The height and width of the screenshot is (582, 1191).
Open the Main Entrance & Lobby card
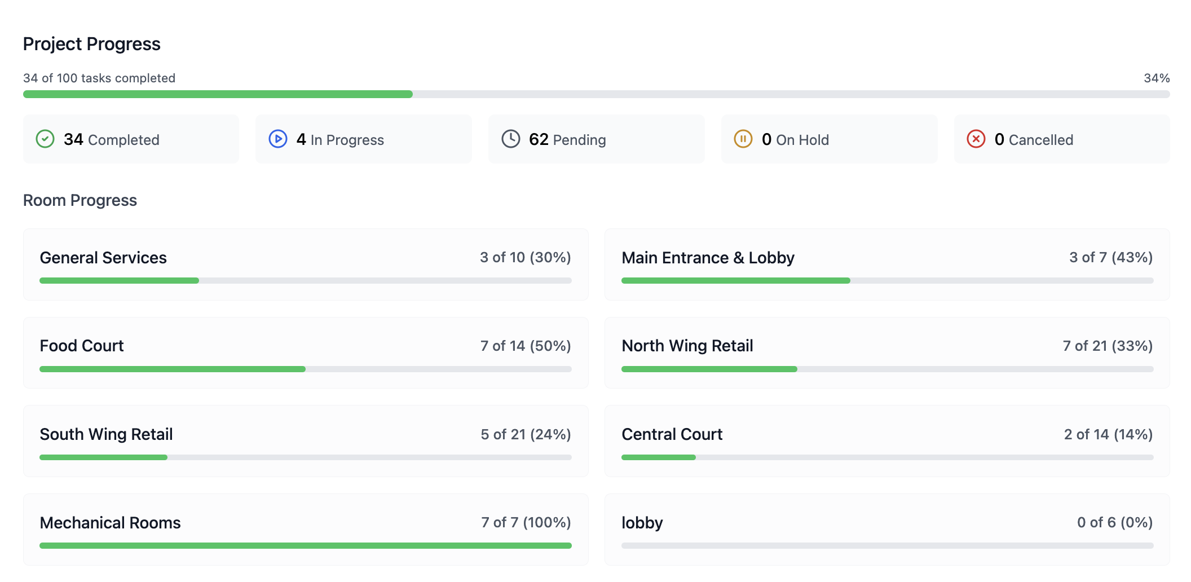(x=887, y=265)
